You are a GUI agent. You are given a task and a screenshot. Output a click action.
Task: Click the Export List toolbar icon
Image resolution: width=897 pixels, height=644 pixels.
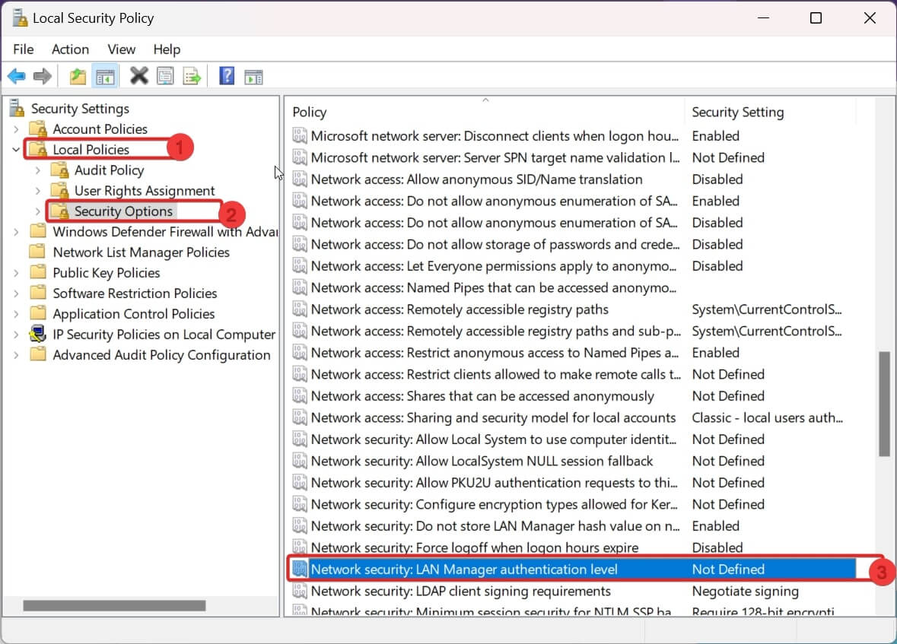coord(192,76)
